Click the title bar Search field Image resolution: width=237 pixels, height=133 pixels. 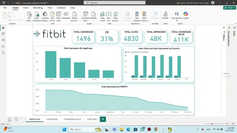point(115,3)
